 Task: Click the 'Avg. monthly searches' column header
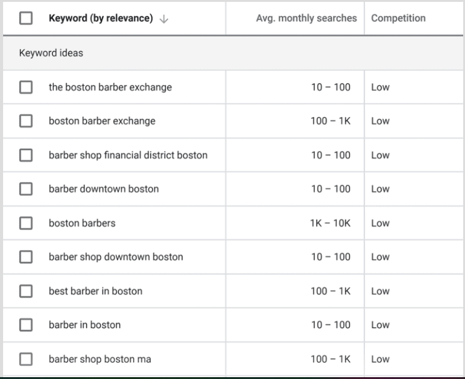(306, 19)
